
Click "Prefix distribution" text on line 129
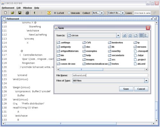pyautogui.click(x=33, y=104)
